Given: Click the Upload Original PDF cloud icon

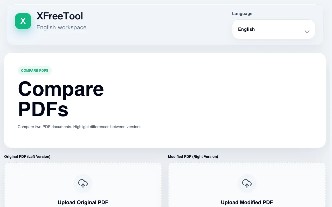Looking at the screenshot, I should (83, 183).
